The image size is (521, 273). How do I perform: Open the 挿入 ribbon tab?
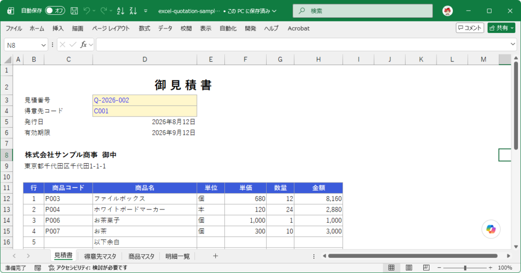[x=58, y=28]
